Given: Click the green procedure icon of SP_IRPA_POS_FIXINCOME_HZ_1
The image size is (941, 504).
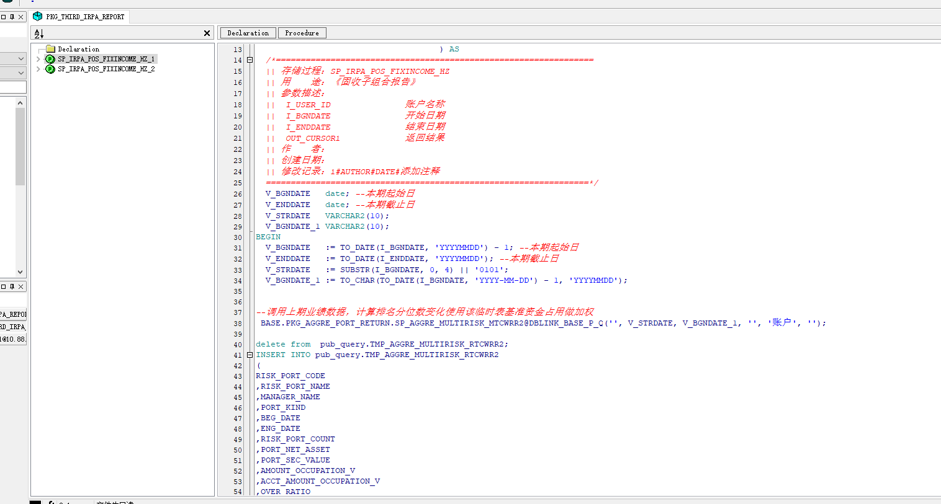Looking at the screenshot, I should point(50,59).
